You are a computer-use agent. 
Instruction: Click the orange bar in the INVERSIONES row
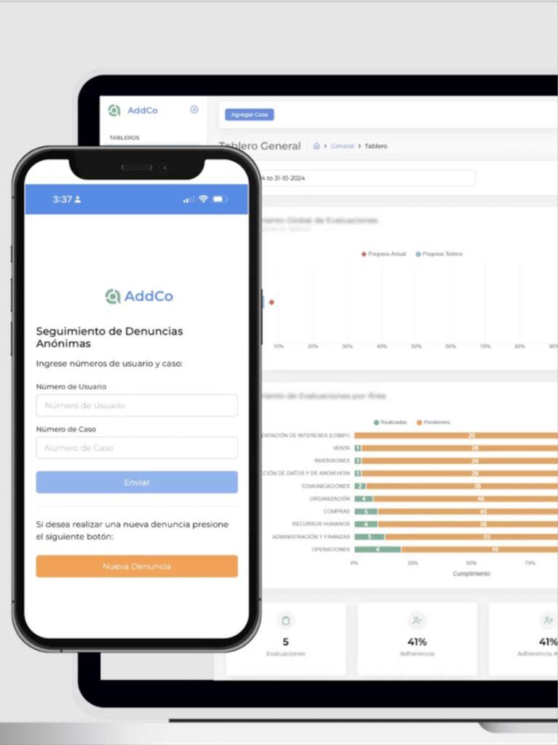[x=460, y=461]
